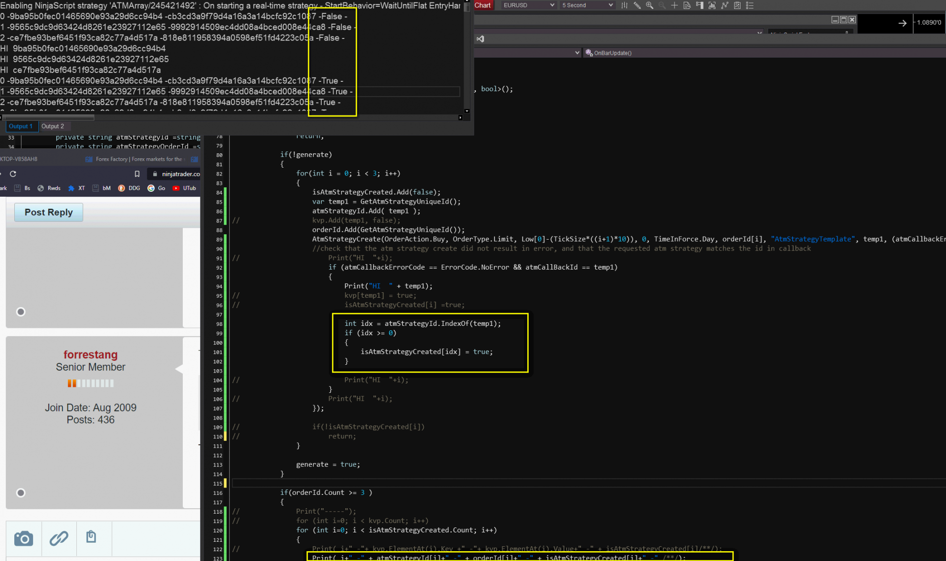Screen dimensions: 946x561
Task: Select the drawing tools pencil icon
Action: click(637, 5)
